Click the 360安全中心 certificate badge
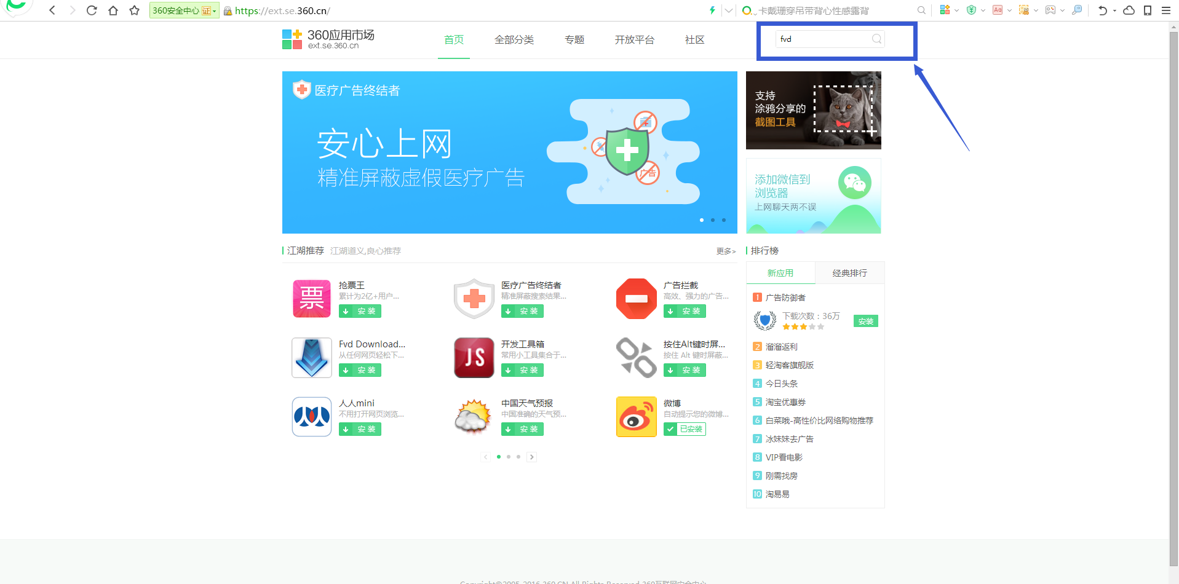The width and height of the screenshot is (1179, 584). tap(184, 10)
